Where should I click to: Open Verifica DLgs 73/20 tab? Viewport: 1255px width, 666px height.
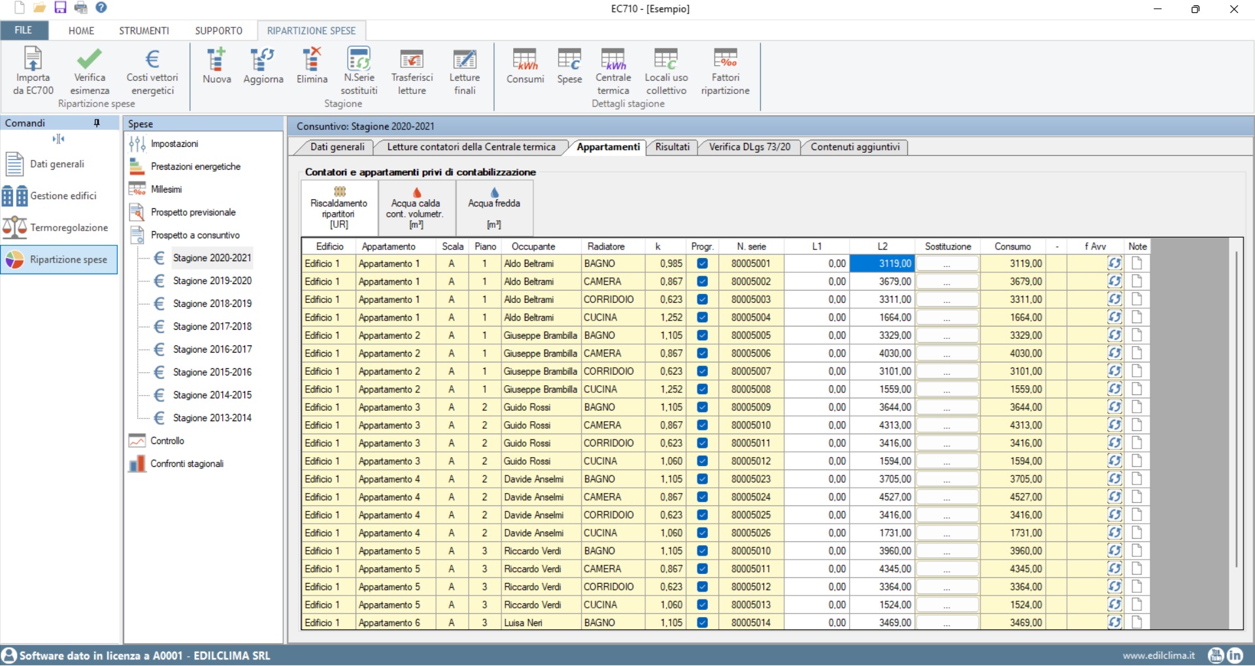[750, 147]
